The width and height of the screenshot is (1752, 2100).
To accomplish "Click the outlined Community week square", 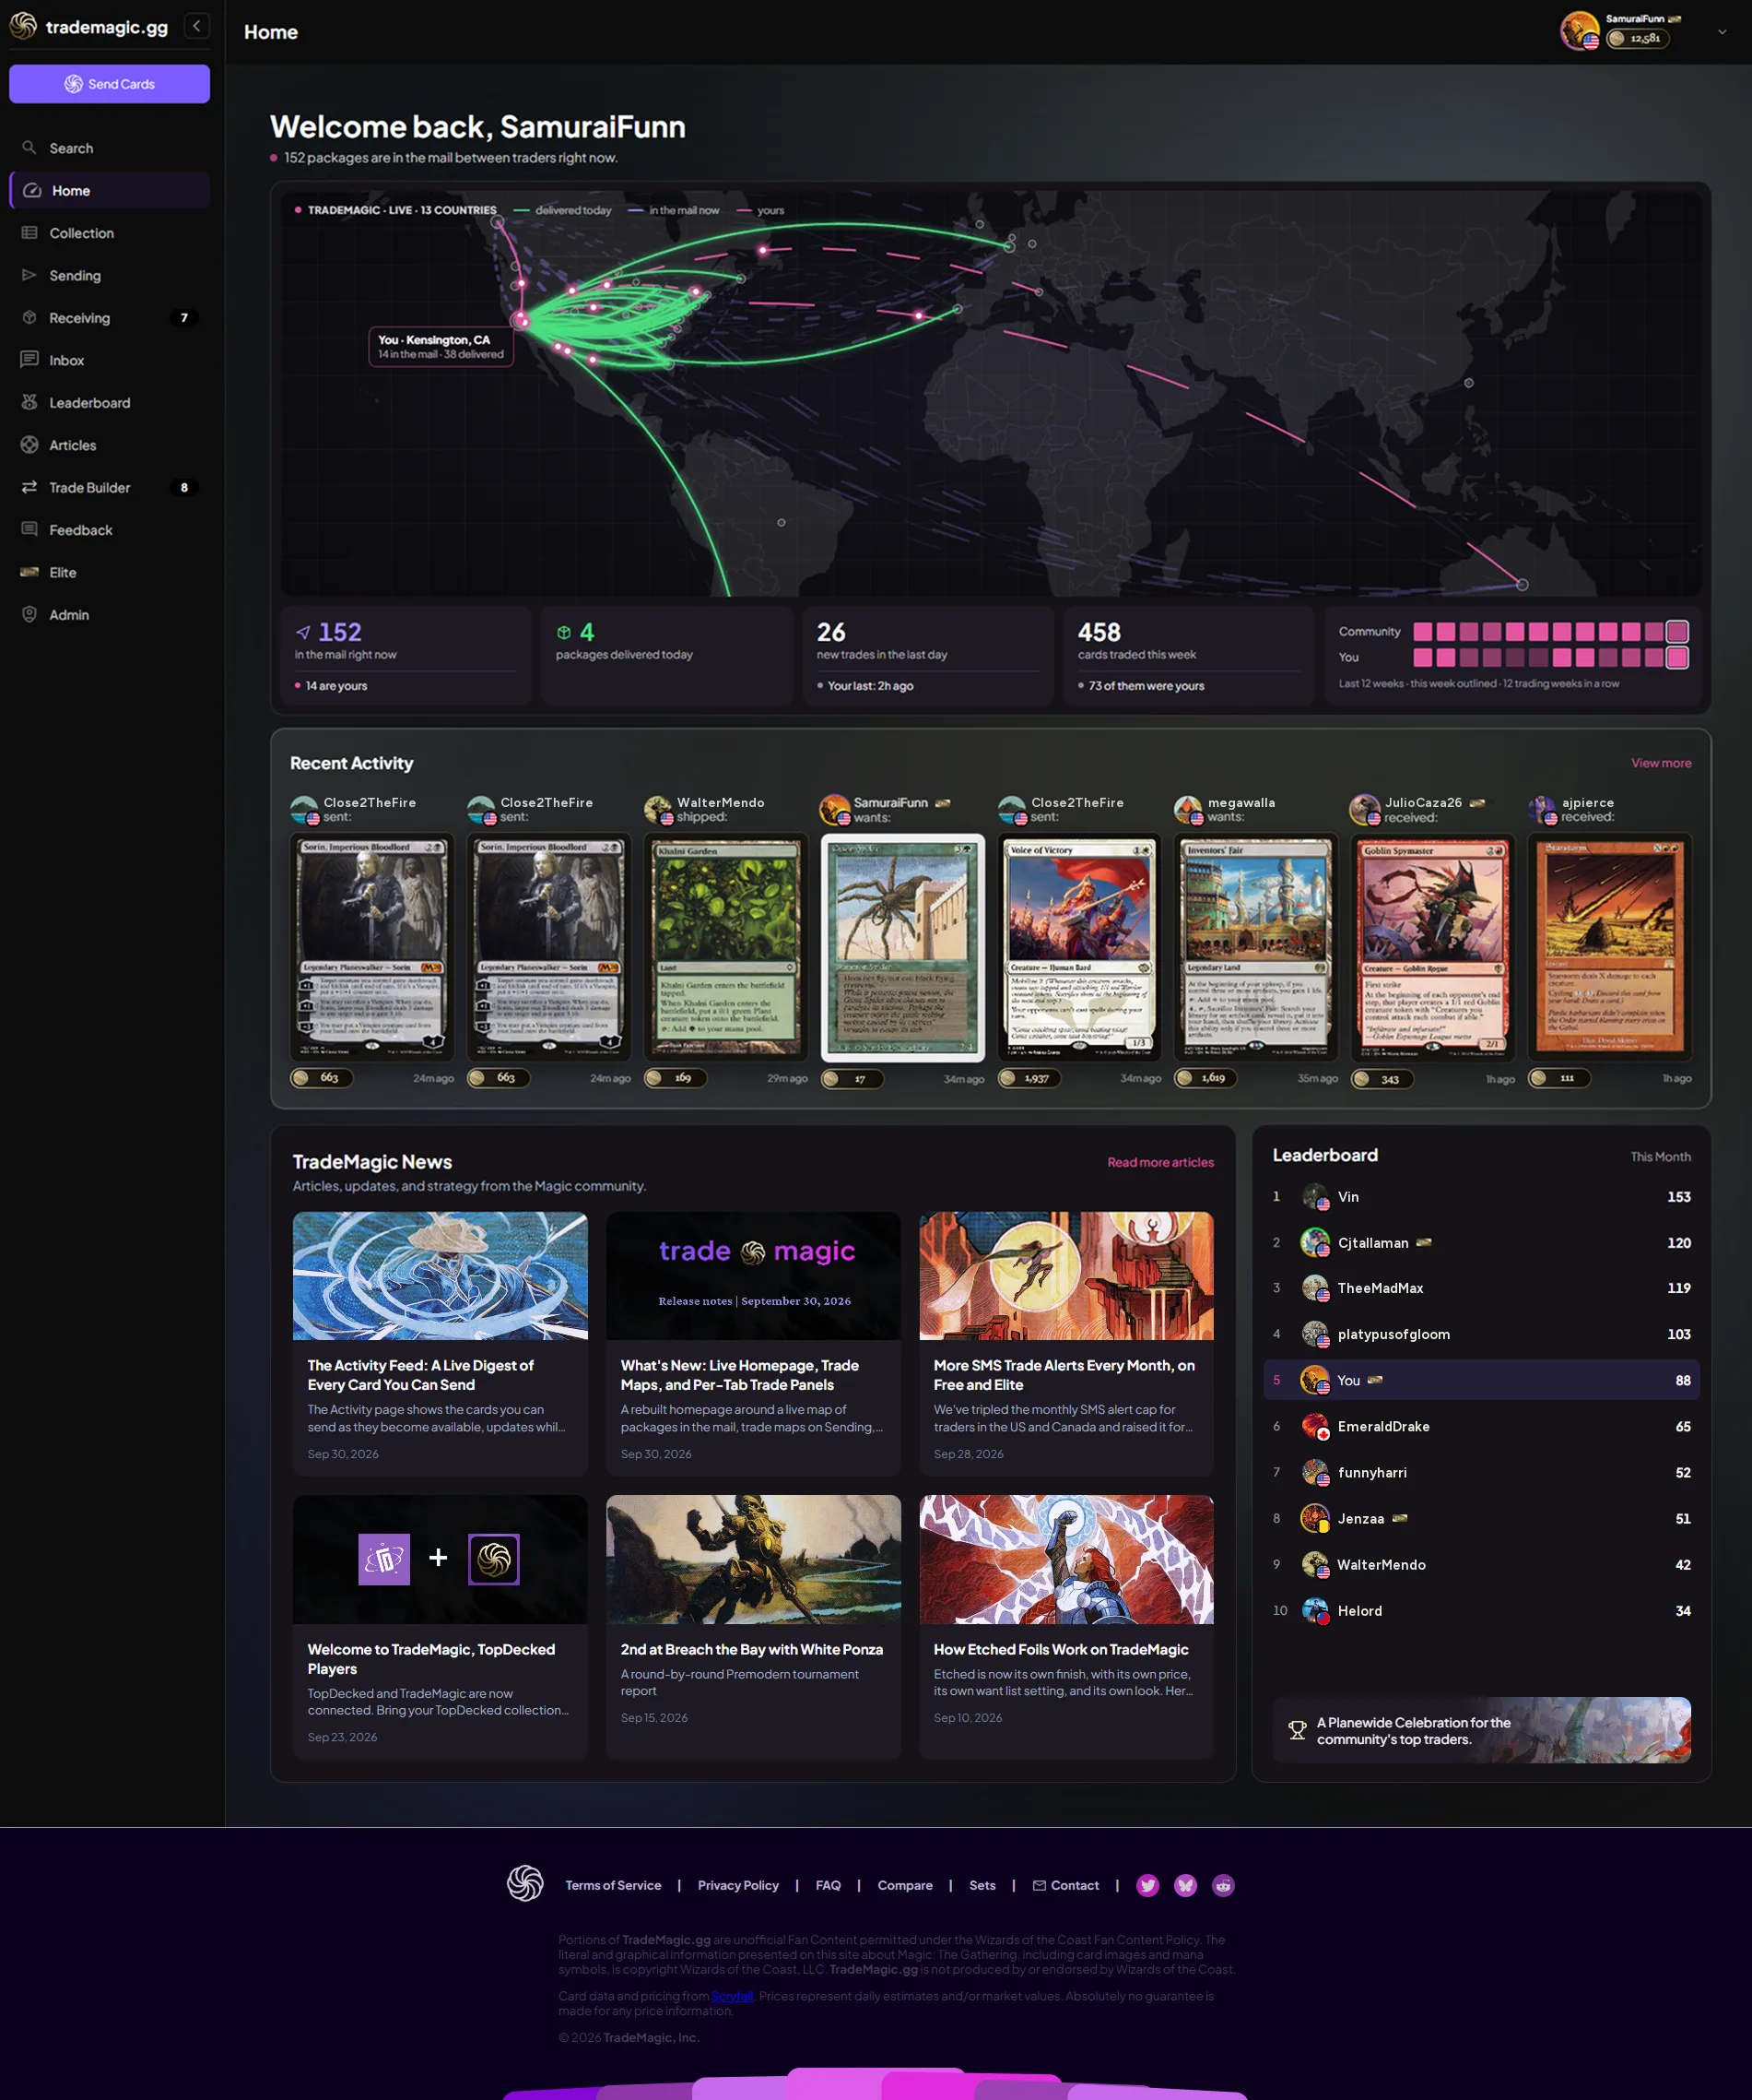I will pos(1678,631).
